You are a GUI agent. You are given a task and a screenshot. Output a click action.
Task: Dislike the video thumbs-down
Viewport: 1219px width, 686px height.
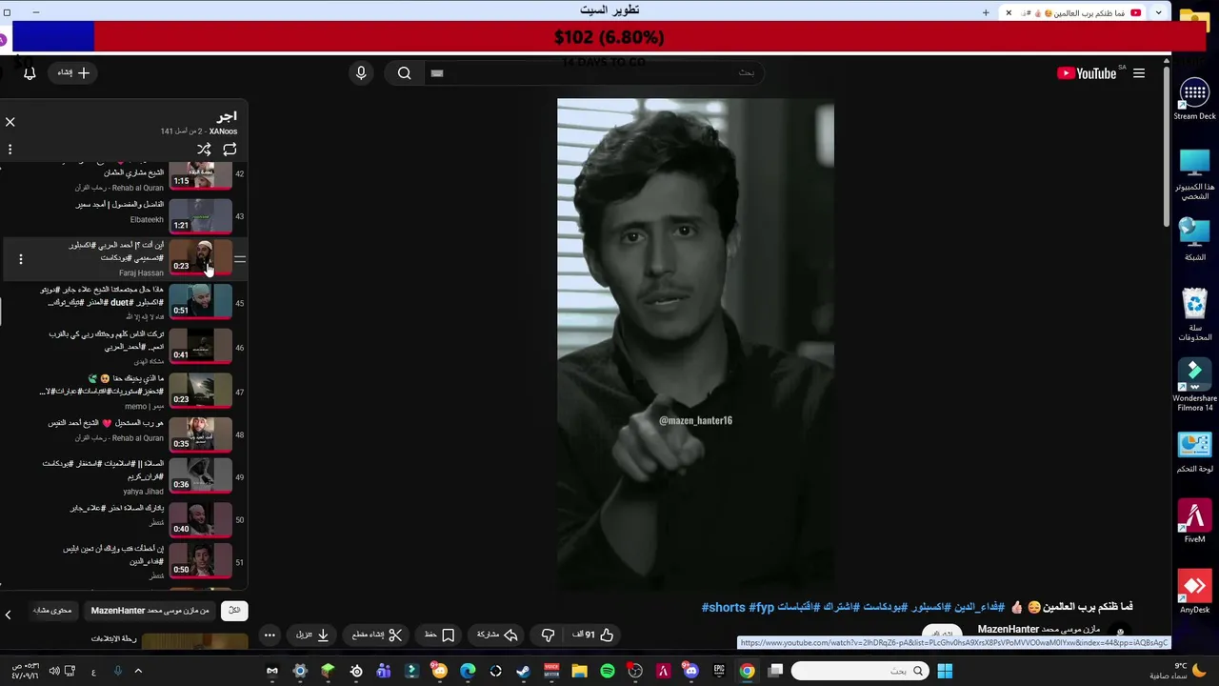548,635
